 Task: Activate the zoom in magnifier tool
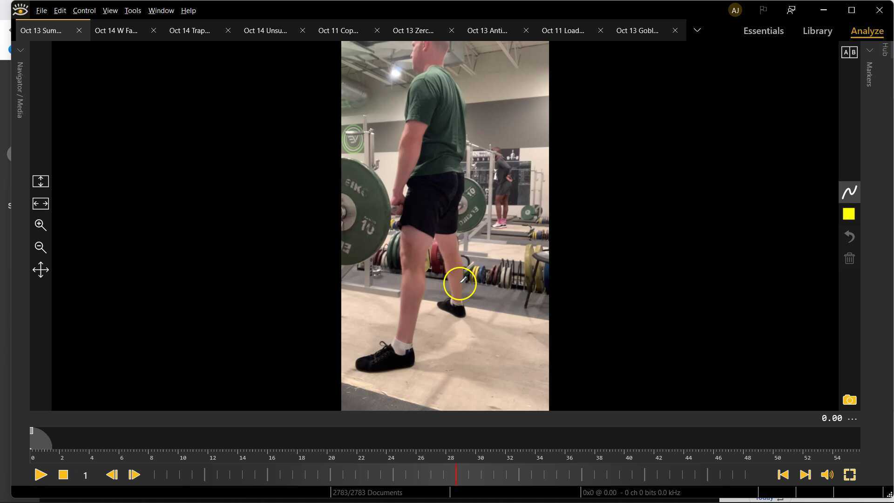[x=41, y=225]
